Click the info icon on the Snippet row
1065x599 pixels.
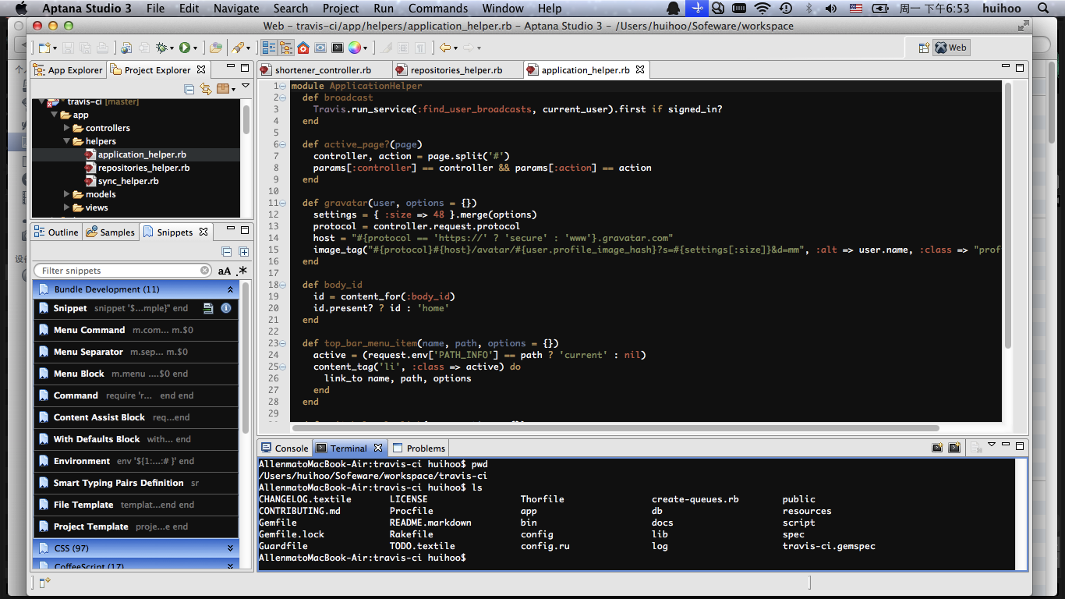(226, 308)
